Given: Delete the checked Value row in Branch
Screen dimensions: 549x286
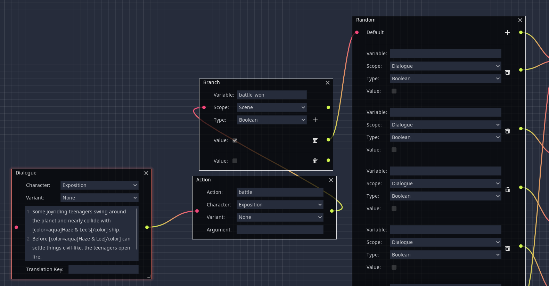Looking at the screenshot, I should (x=315, y=140).
